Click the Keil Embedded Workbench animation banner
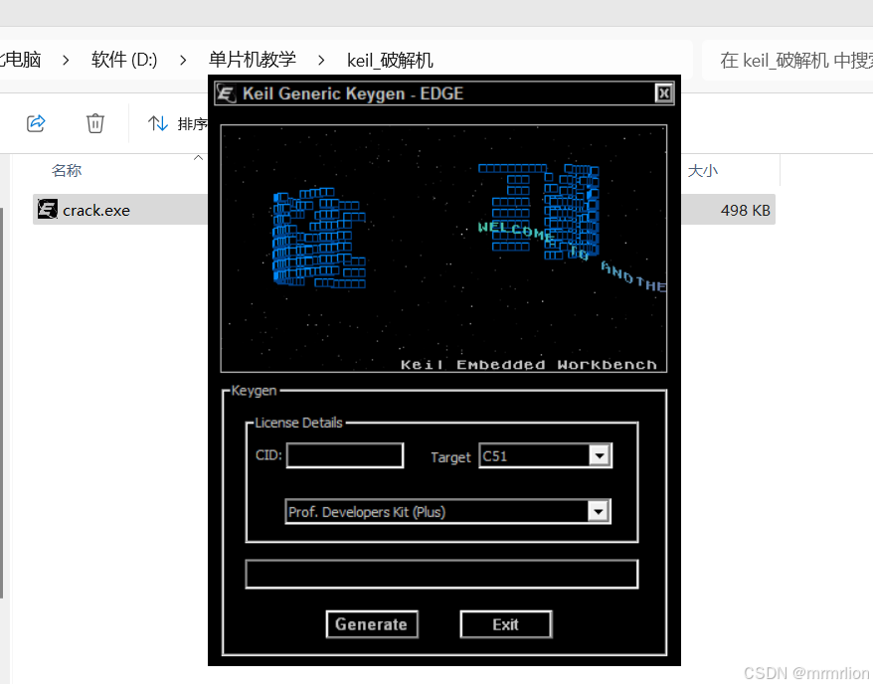873x688 pixels. pyautogui.click(x=443, y=249)
